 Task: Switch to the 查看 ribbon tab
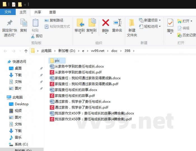[52, 12]
